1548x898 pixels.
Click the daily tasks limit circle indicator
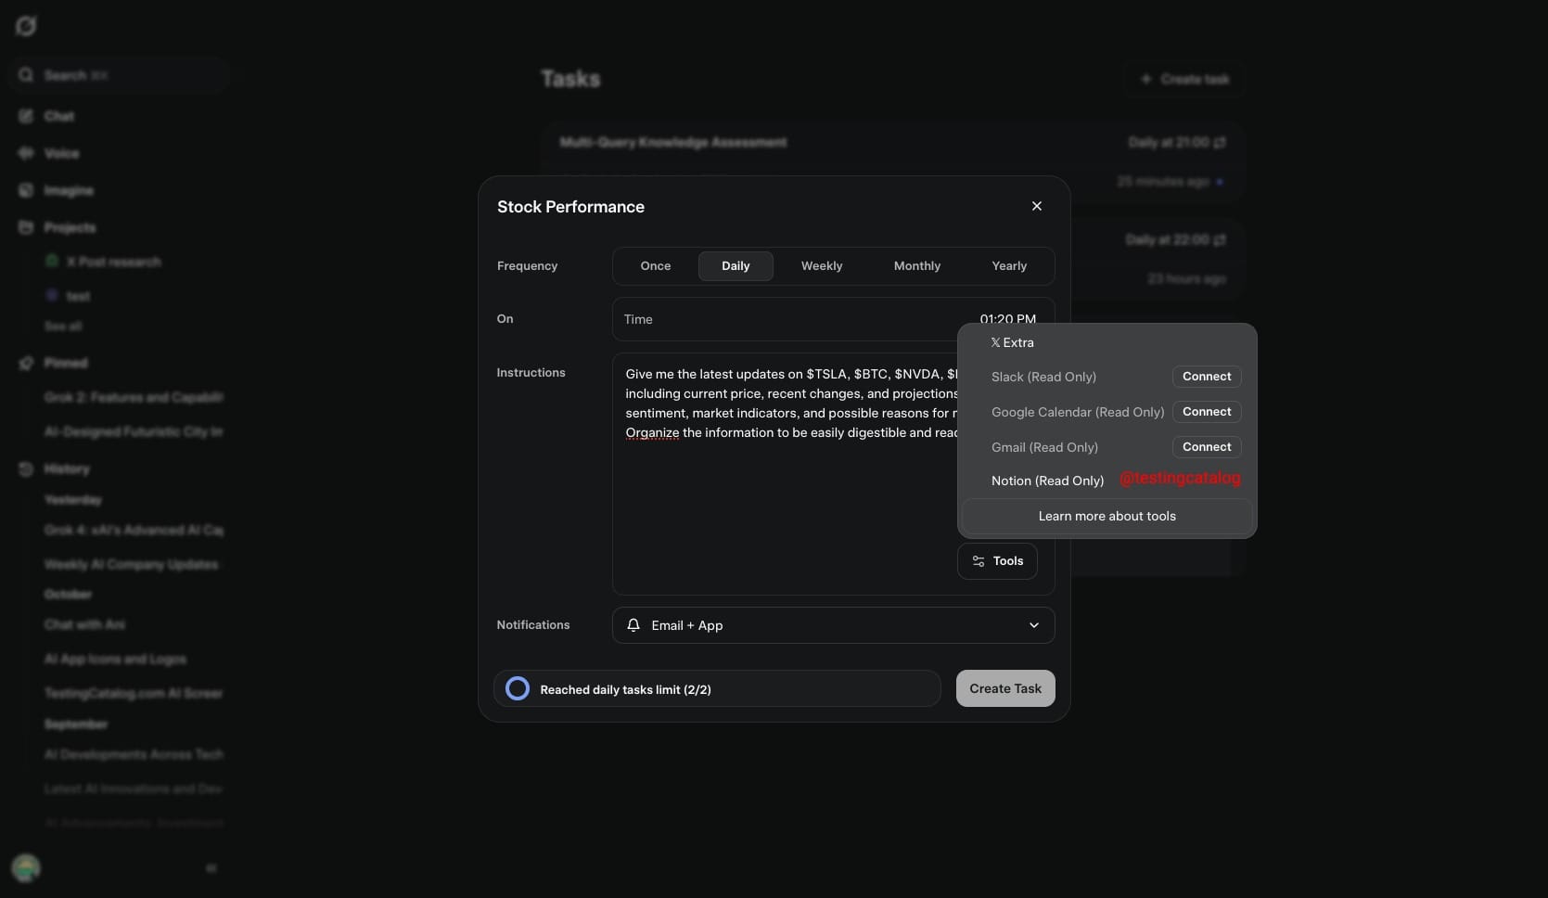[518, 688]
